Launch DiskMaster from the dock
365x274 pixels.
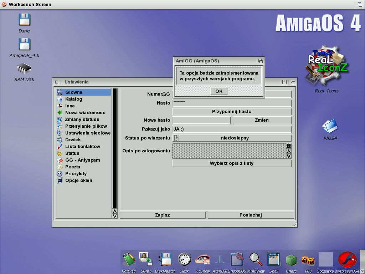tap(165, 259)
